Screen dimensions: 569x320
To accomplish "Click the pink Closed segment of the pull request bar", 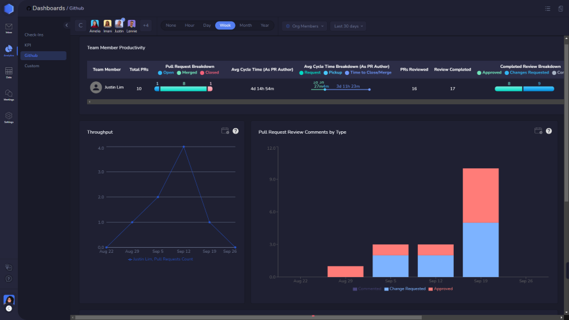I will (x=210, y=89).
